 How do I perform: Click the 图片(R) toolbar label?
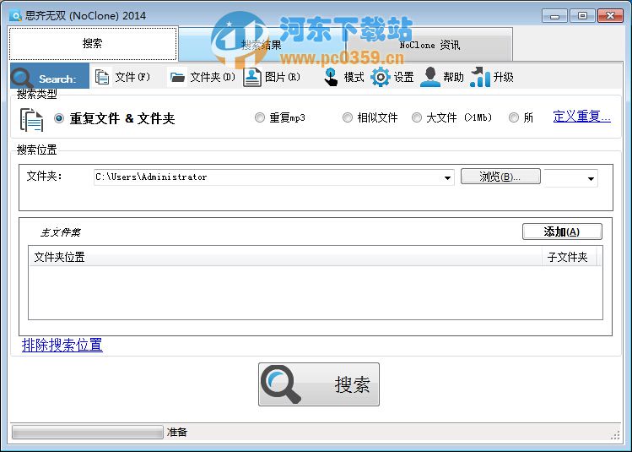click(283, 77)
